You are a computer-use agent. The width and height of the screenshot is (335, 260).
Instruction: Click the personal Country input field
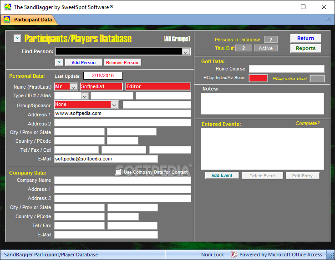click(79, 141)
